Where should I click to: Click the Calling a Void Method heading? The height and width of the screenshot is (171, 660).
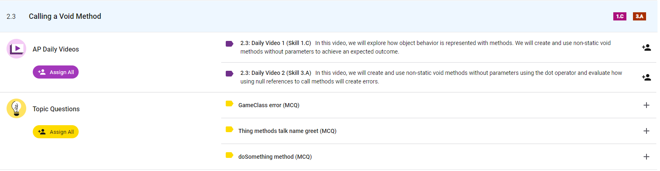[x=65, y=16]
